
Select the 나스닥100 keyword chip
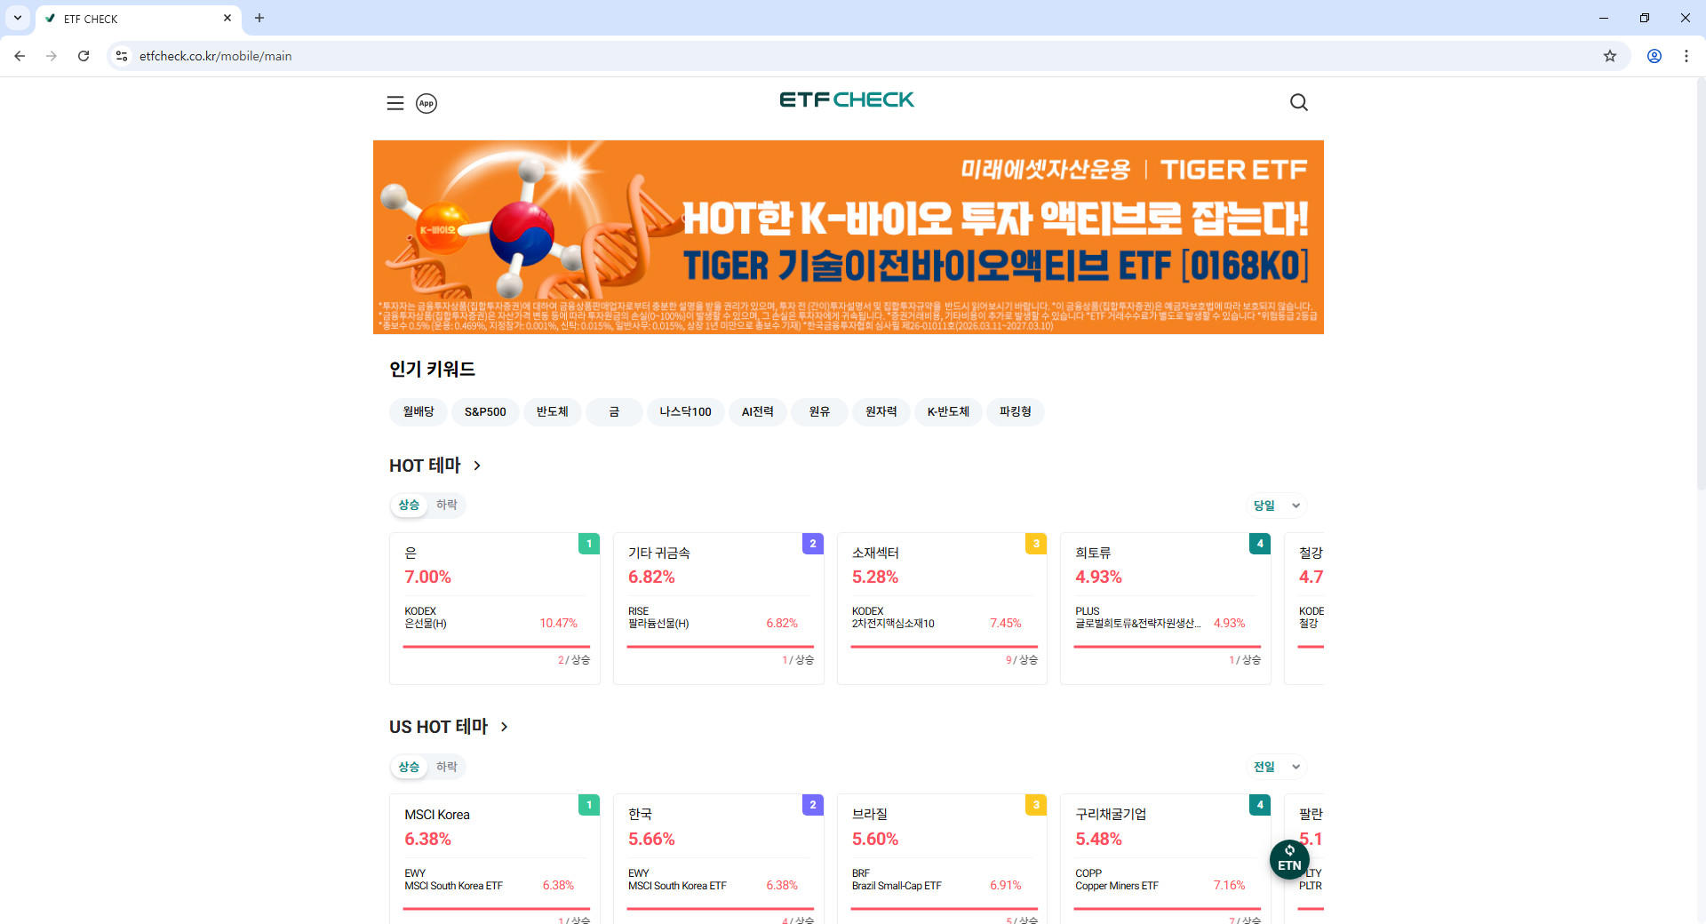685,411
